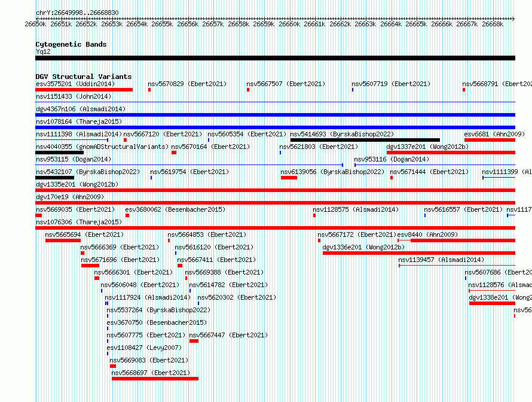Click the nsv5607719 (Ebert2021) label
The height and width of the screenshot is (402, 532).
[x=391, y=84]
